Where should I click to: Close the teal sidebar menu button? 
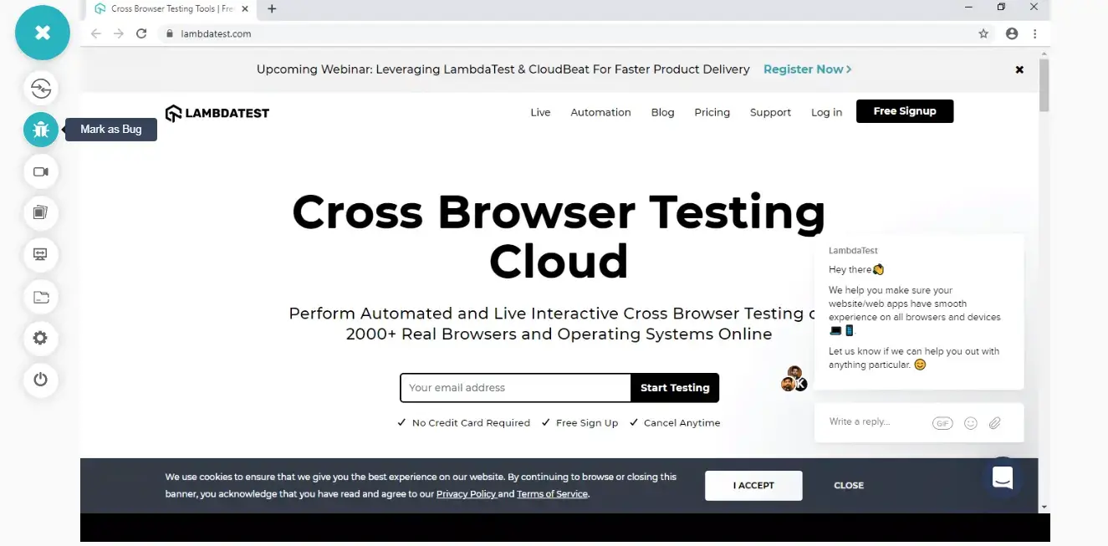click(43, 33)
